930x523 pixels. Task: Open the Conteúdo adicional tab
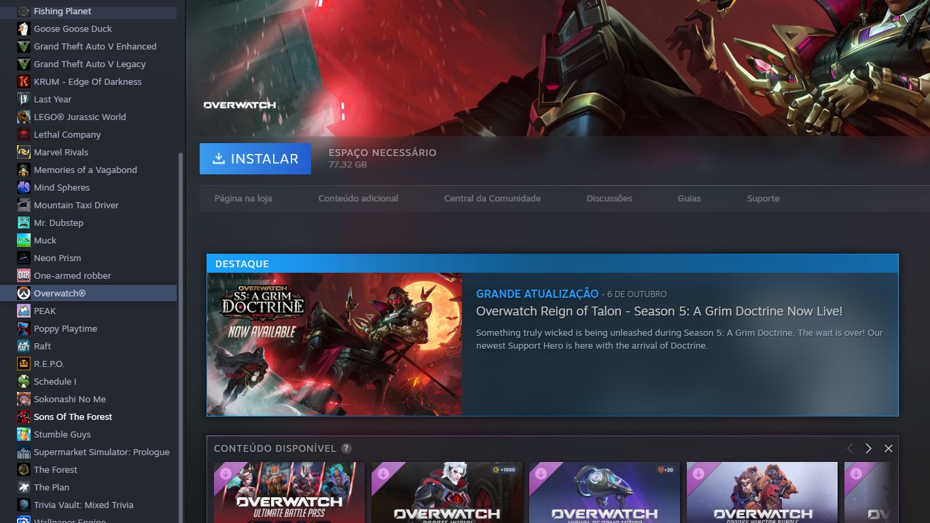(x=358, y=198)
